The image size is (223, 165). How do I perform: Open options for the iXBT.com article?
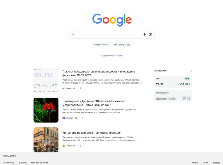[x=82, y=118]
